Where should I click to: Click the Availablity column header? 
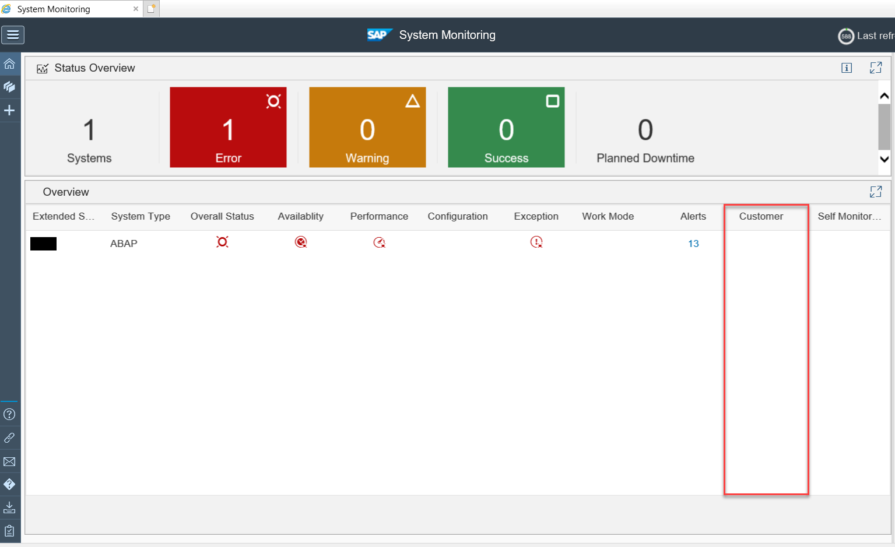pyautogui.click(x=300, y=216)
